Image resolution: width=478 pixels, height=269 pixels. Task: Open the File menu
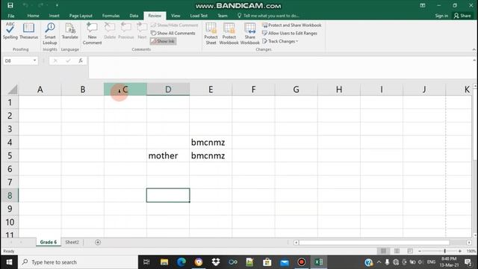tap(11, 16)
